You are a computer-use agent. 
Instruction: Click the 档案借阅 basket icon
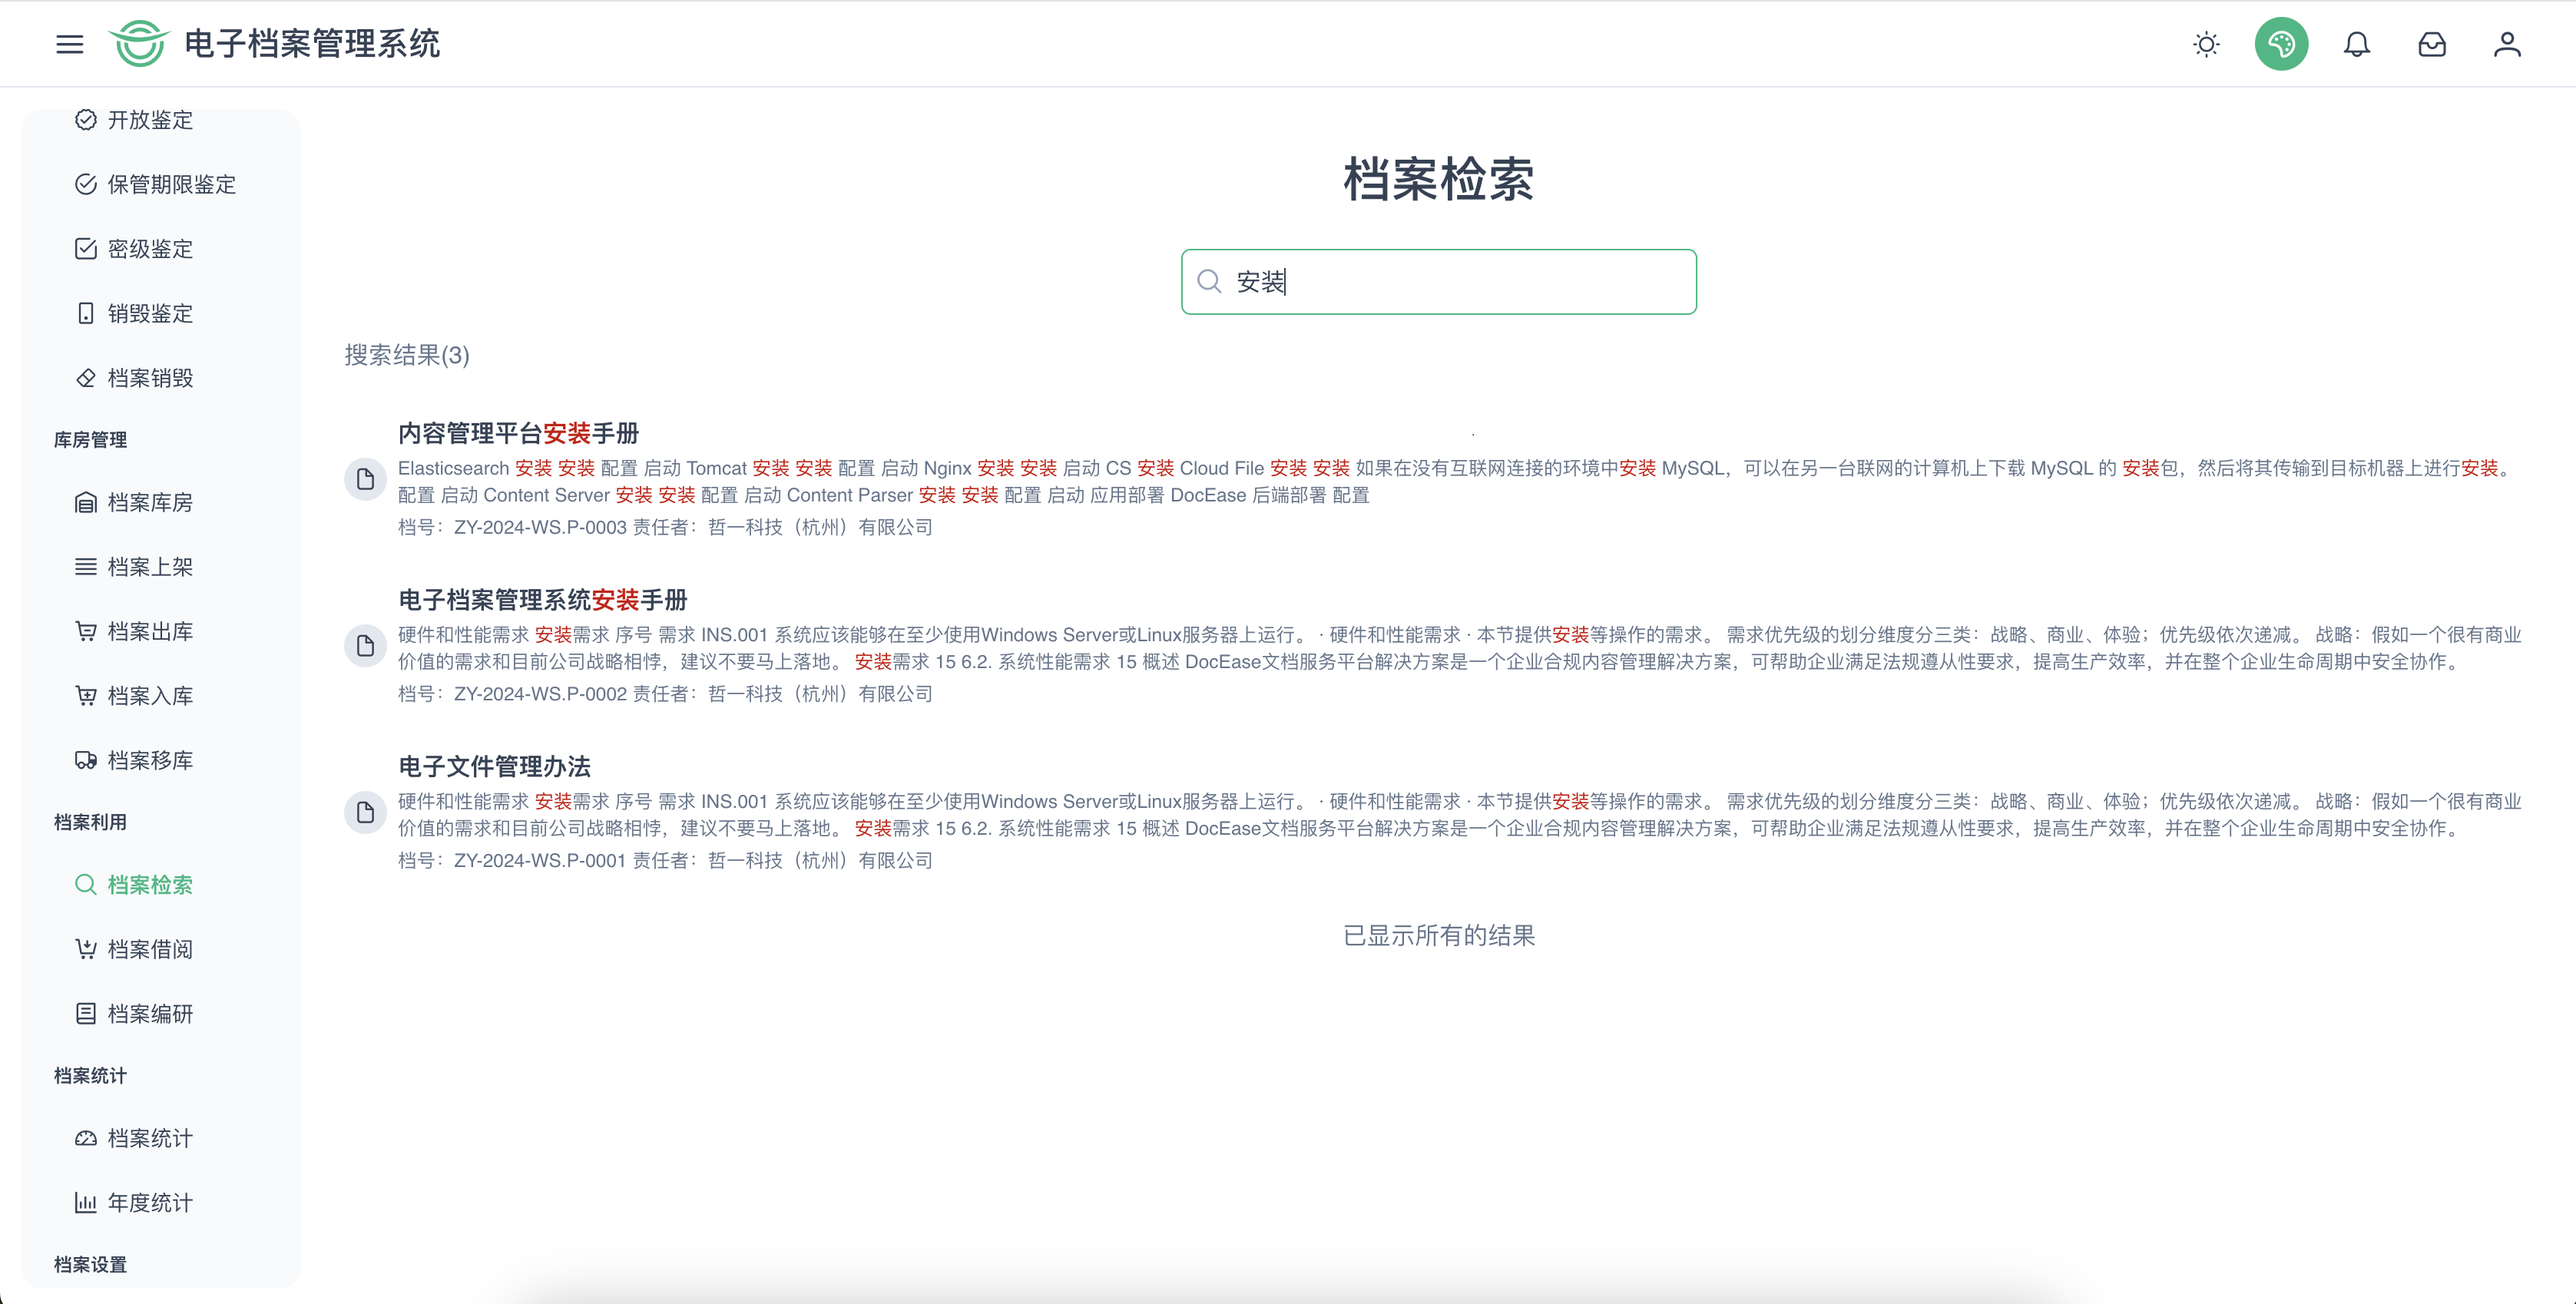pyautogui.click(x=86, y=949)
